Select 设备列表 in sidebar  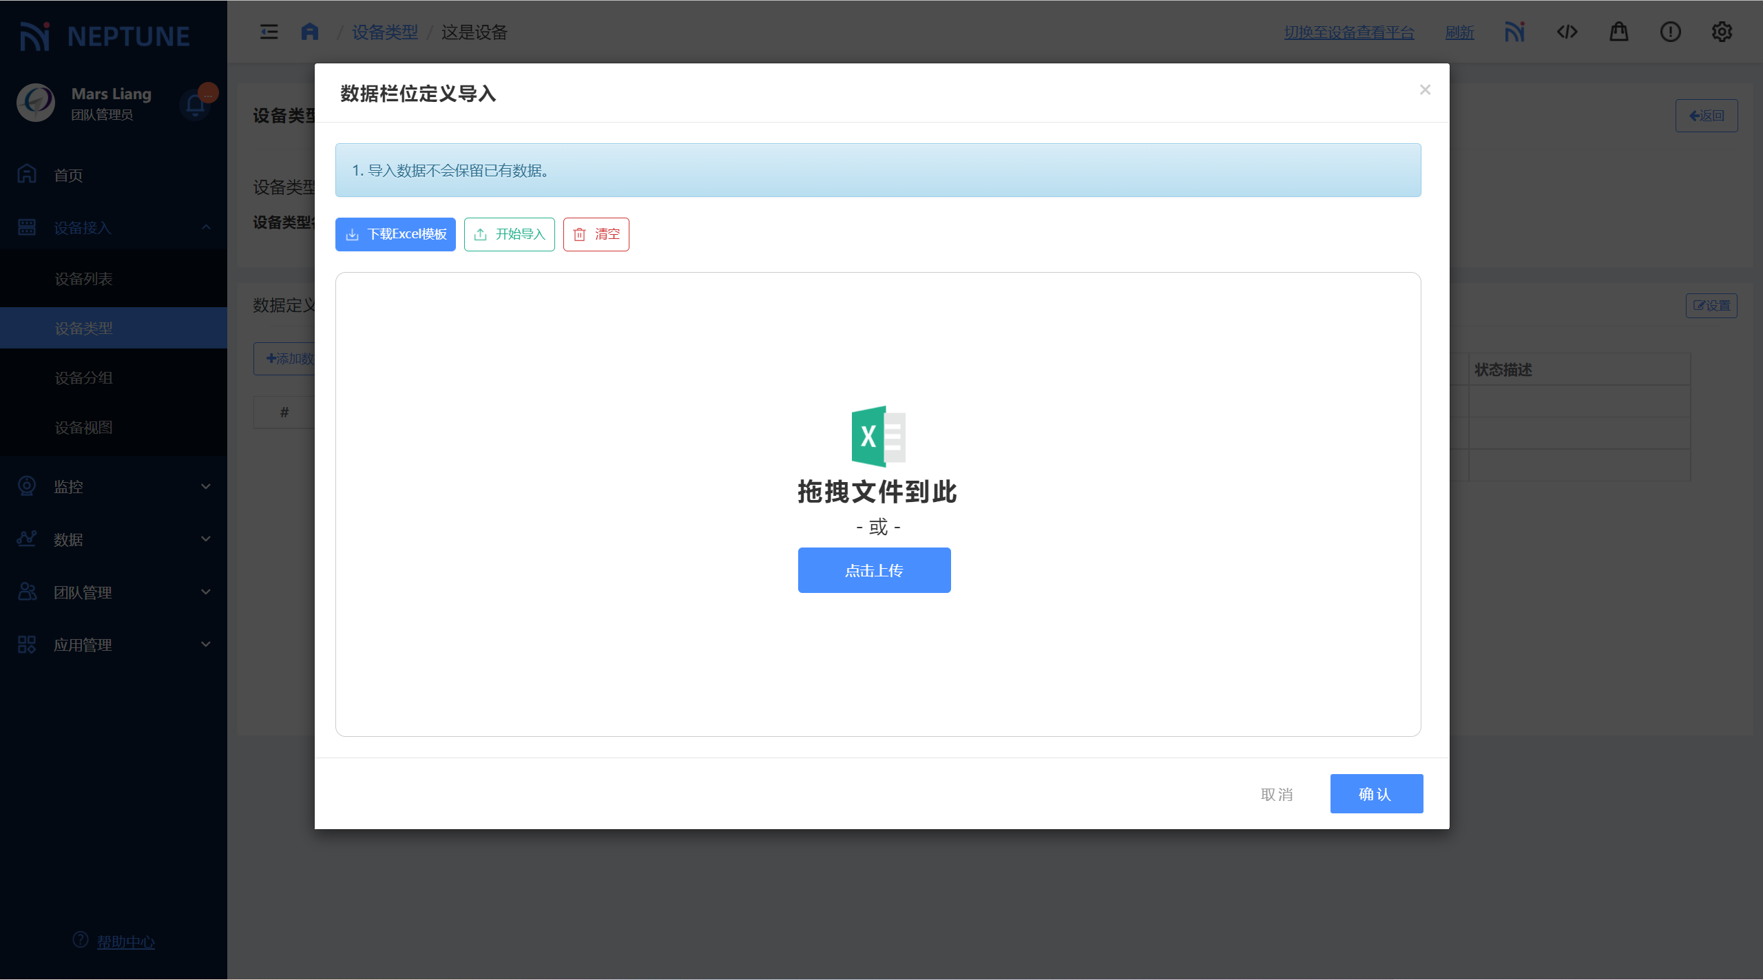point(84,279)
